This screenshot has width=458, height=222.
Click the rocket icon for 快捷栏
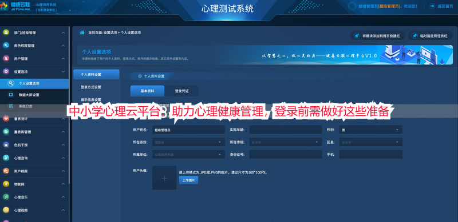click(x=357, y=36)
